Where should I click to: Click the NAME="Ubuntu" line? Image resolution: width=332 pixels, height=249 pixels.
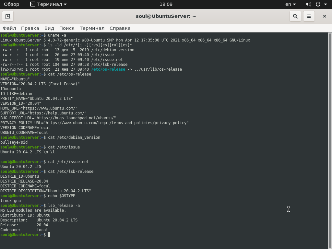point(15,79)
